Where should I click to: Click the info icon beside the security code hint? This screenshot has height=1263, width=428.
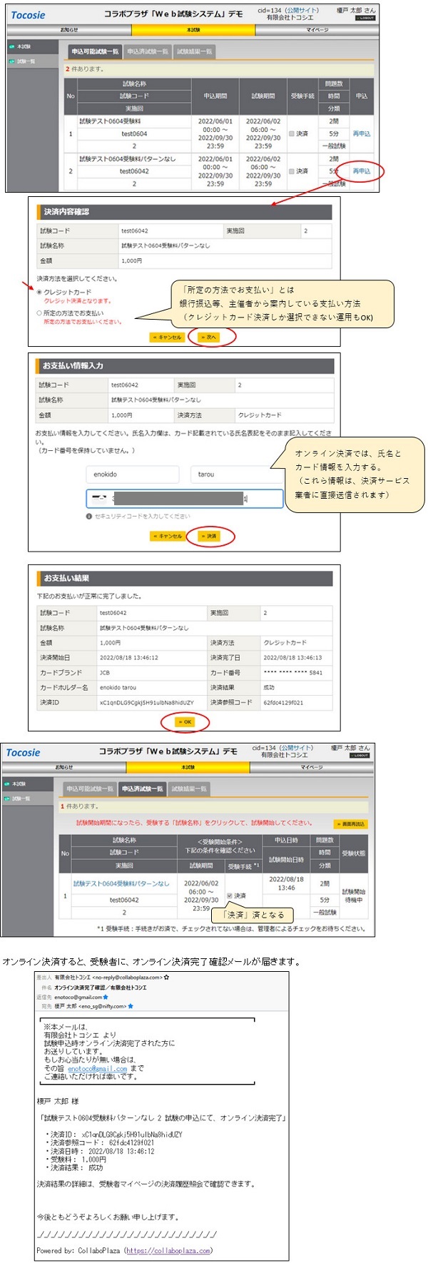pyautogui.click(x=88, y=516)
